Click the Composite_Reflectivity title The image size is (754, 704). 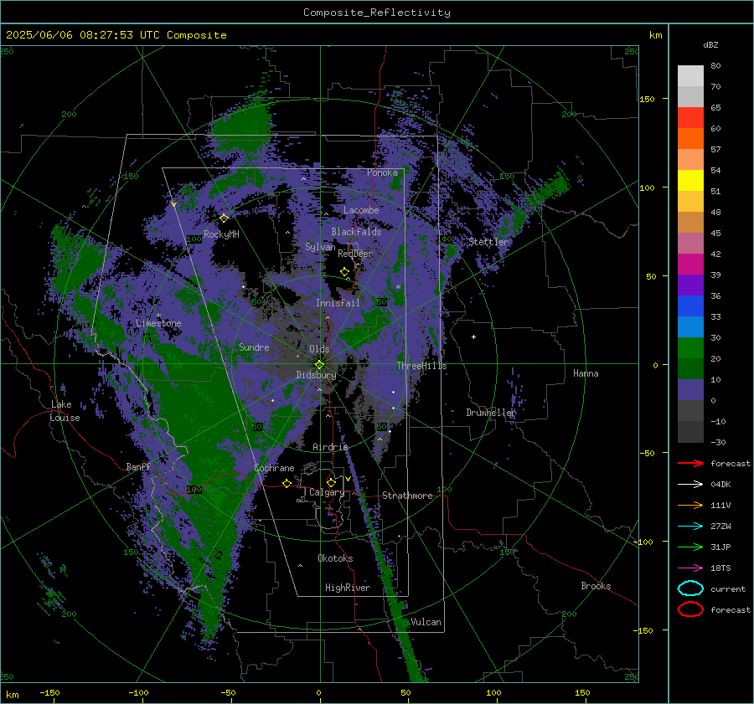coord(376,13)
